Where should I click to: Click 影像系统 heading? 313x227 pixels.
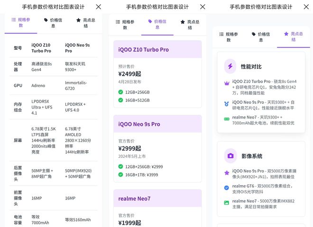tap(252, 156)
